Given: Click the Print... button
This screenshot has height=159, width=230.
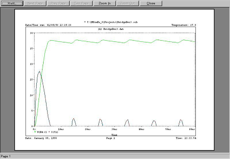Looking at the screenshot, I should [11, 3].
